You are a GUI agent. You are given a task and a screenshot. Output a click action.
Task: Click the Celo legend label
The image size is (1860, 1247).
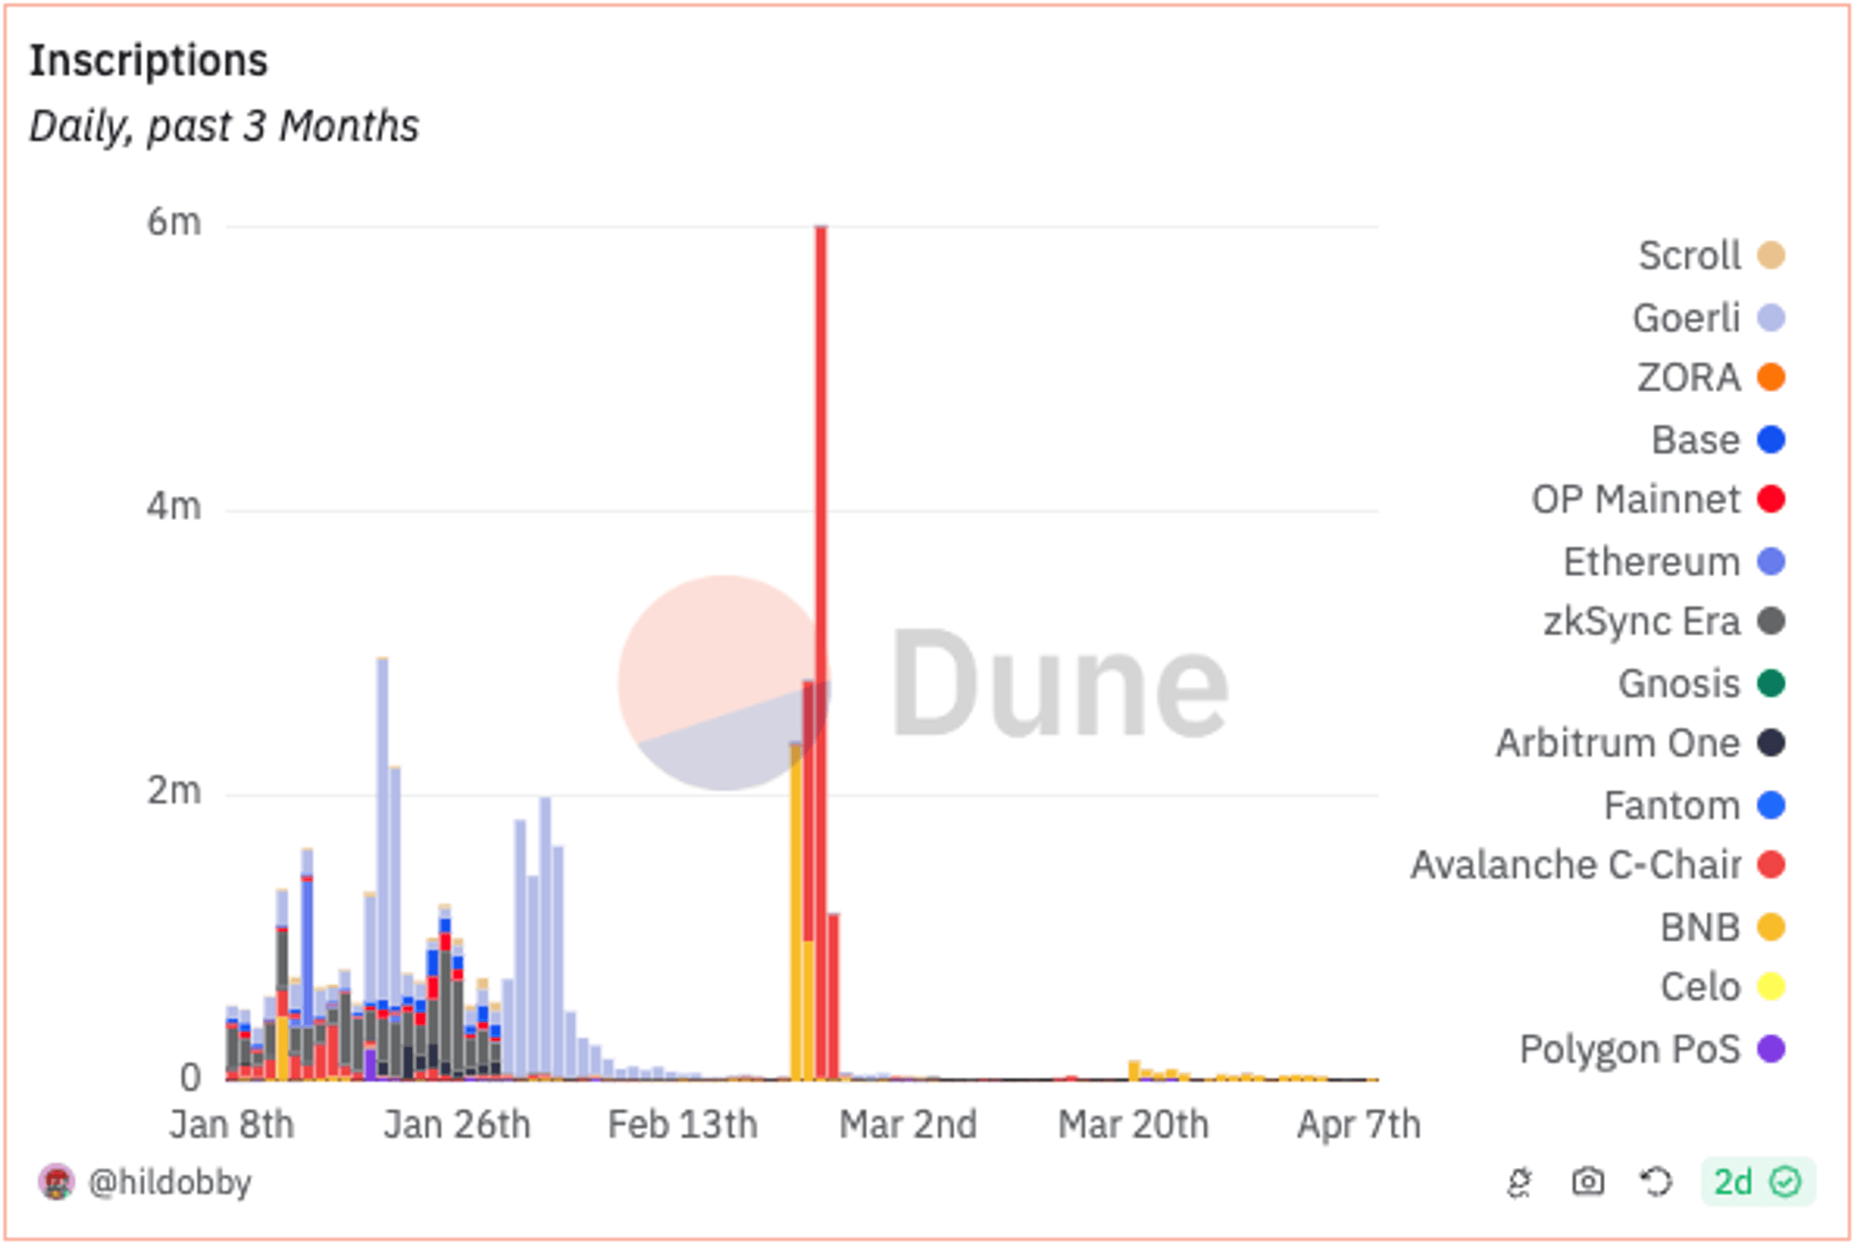click(1701, 988)
